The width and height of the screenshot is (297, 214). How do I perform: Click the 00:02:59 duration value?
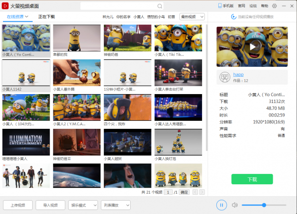tap(277, 115)
